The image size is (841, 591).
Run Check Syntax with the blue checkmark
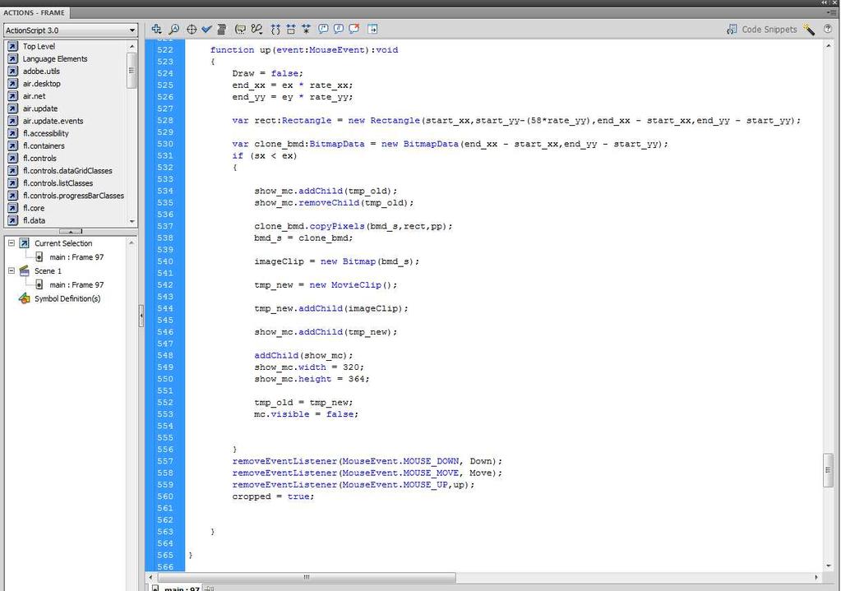coord(206,29)
